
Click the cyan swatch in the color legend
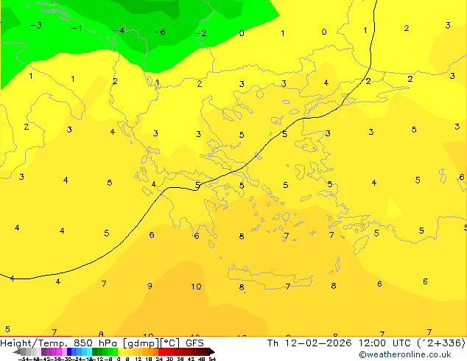coord(89,352)
